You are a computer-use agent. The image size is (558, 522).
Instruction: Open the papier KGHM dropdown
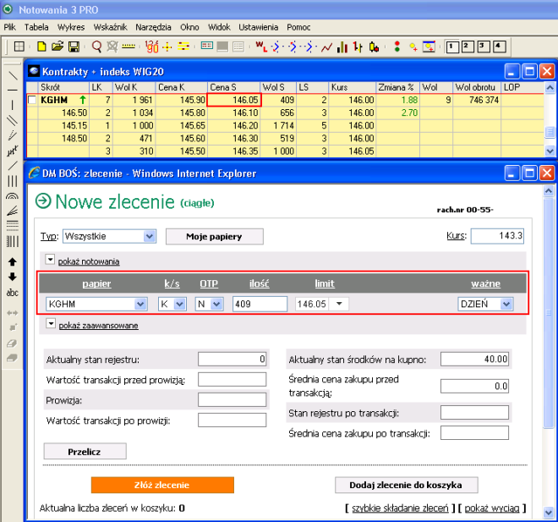point(140,304)
